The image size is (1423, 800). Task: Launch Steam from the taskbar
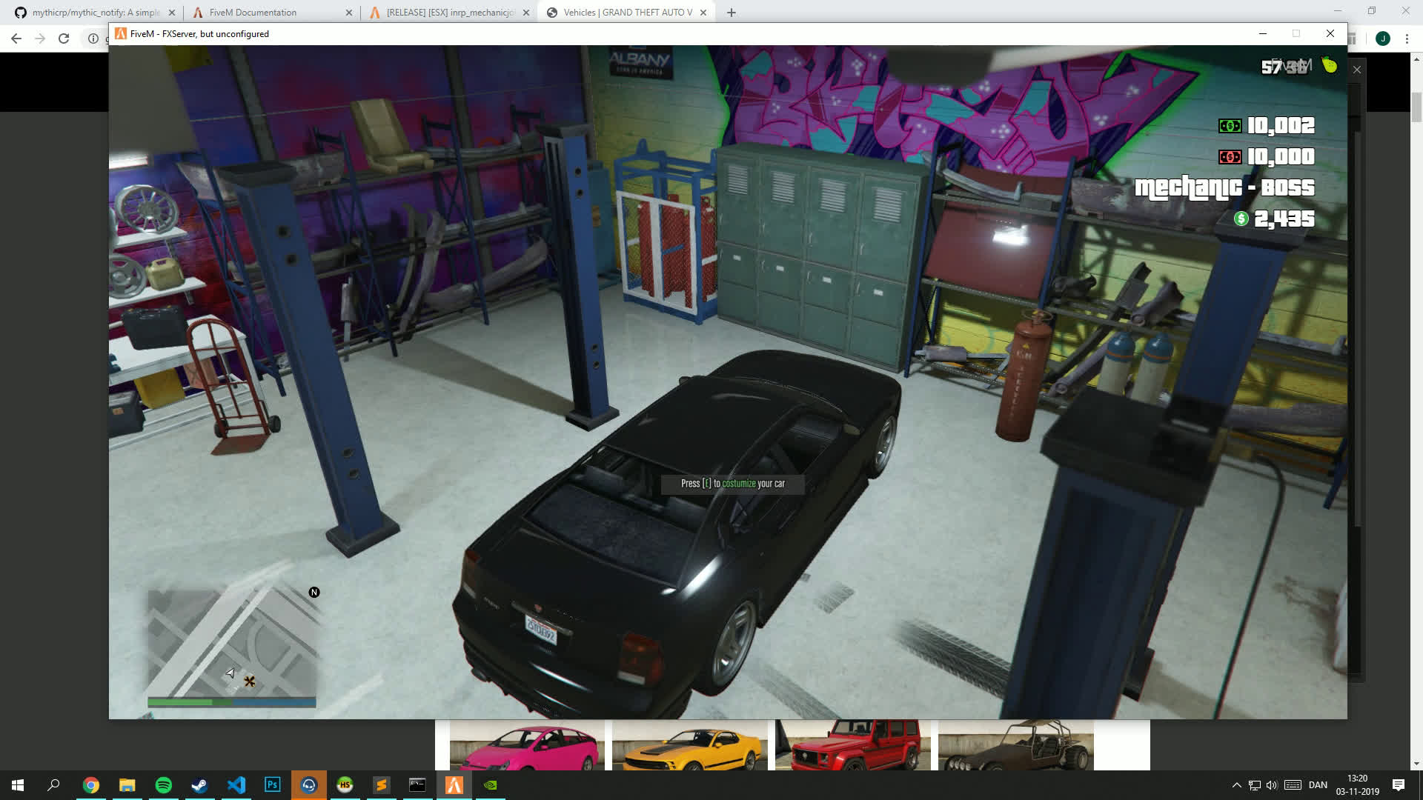[x=199, y=785]
